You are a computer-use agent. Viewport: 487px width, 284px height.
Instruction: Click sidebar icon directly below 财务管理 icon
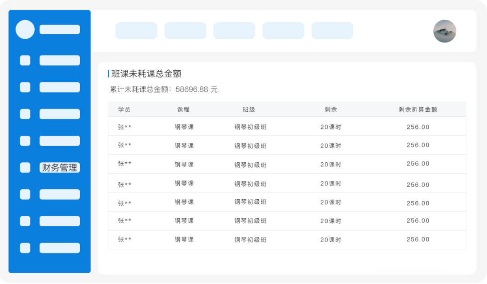(25, 194)
